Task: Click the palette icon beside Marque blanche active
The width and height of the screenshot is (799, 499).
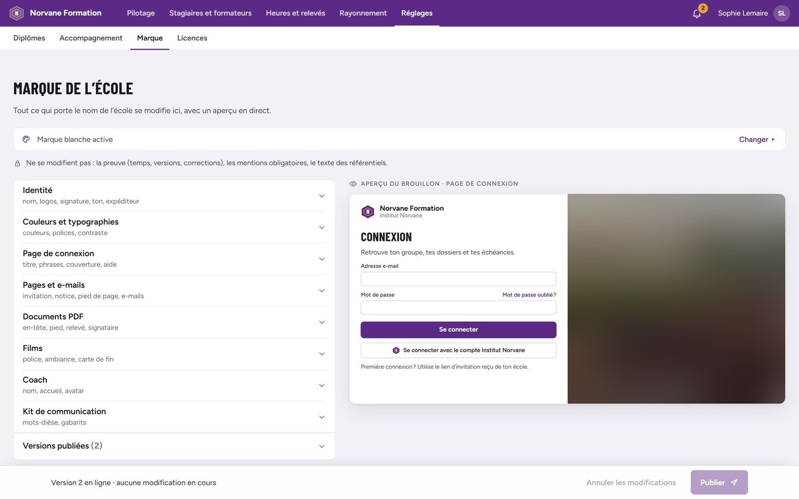Action: (x=26, y=139)
